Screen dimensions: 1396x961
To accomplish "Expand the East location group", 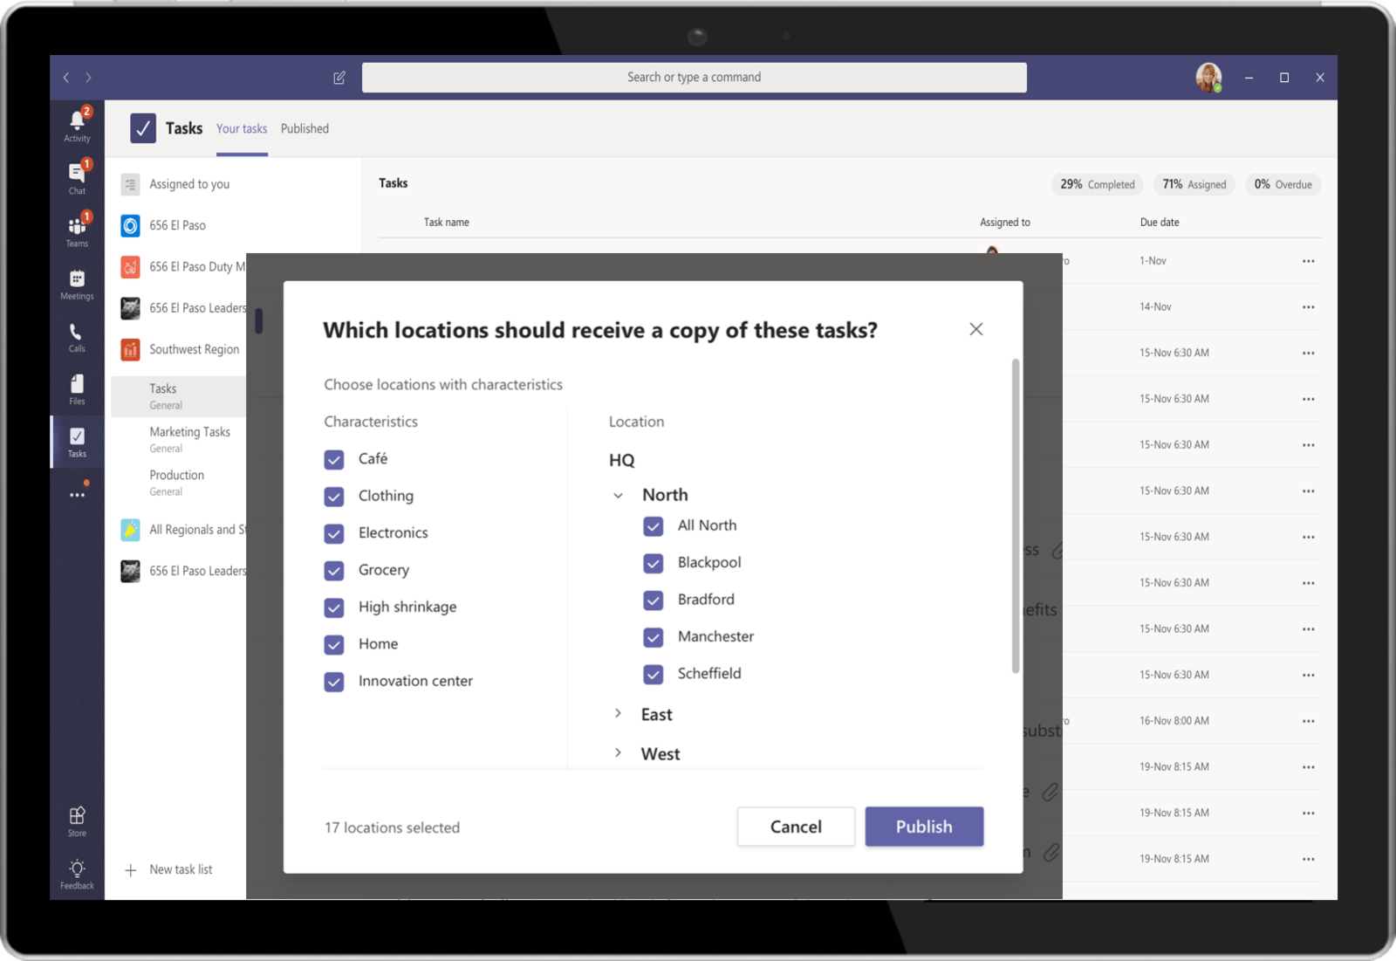I will click(x=619, y=714).
